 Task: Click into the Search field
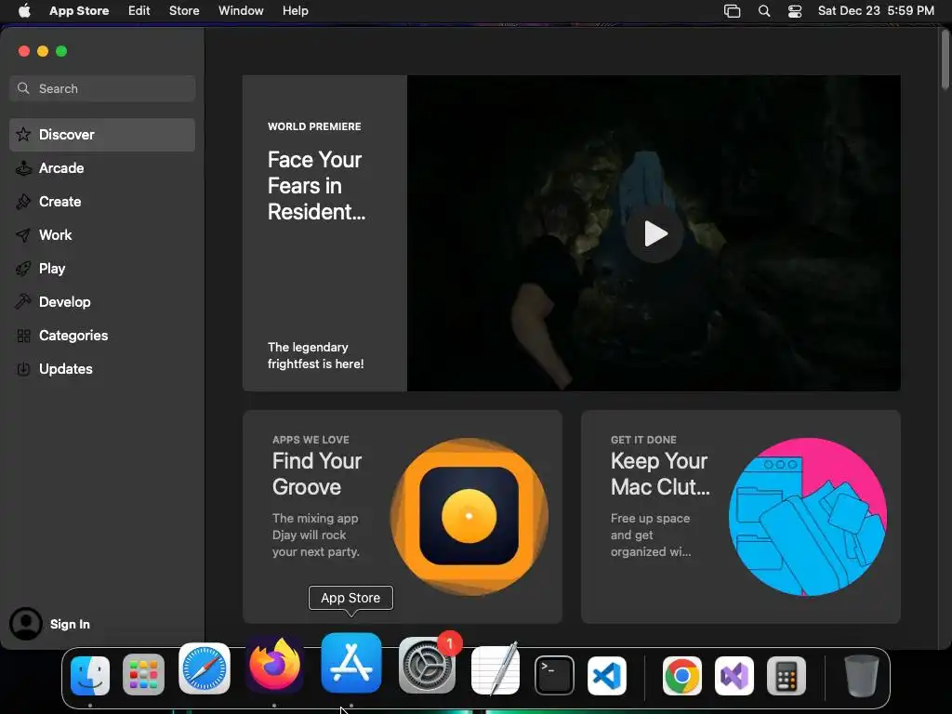click(102, 88)
